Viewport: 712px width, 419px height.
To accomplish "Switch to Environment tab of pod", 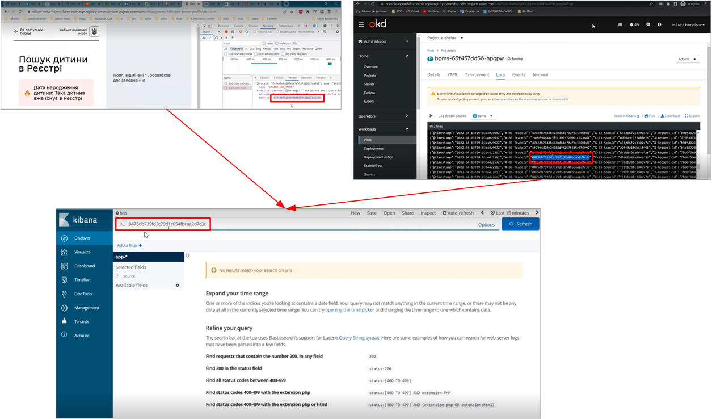I will tap(477, 74).
